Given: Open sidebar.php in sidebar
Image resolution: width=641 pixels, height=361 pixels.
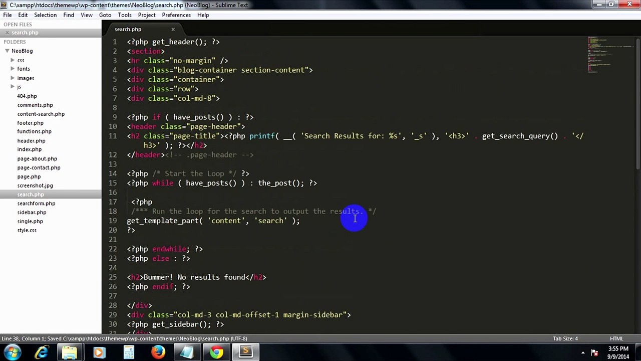Looking at the screenshot, I should coord(32,213).
